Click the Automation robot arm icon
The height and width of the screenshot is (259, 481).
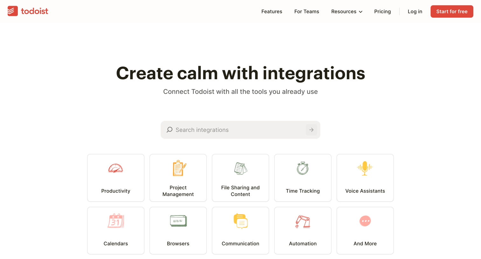point(303,221)
